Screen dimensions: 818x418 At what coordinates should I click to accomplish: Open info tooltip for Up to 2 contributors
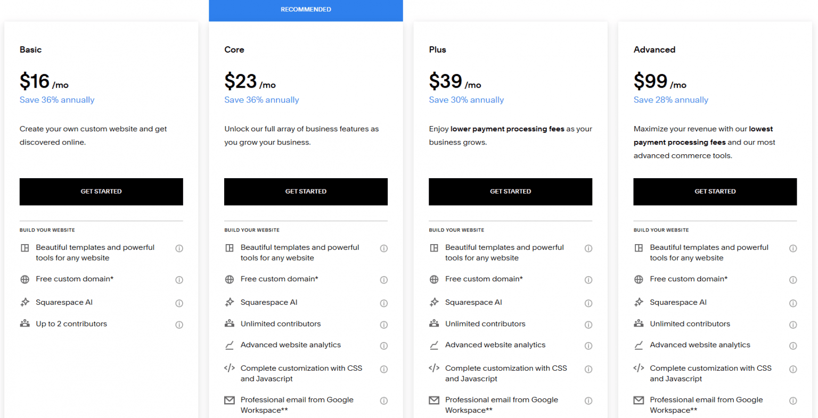pos(179,324)
